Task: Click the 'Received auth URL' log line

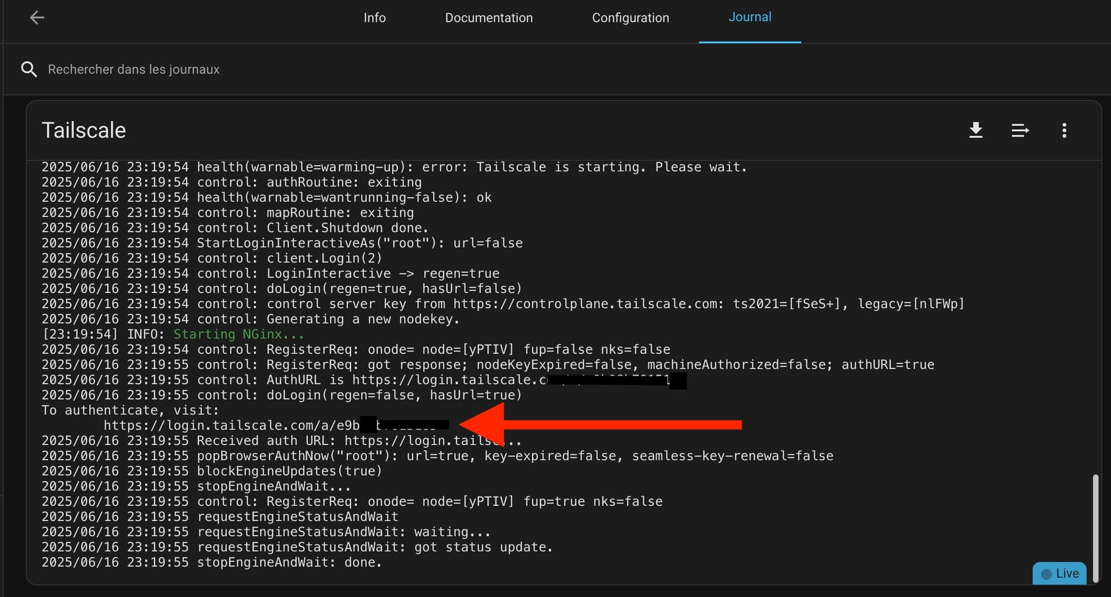Action: click(282, 441)
